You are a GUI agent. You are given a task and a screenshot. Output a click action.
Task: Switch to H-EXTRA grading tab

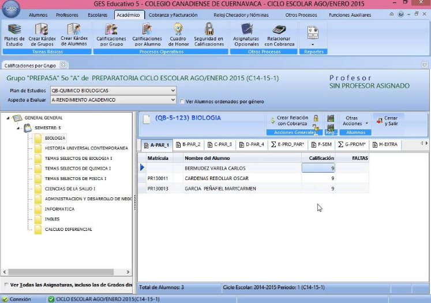click(385, 145)
